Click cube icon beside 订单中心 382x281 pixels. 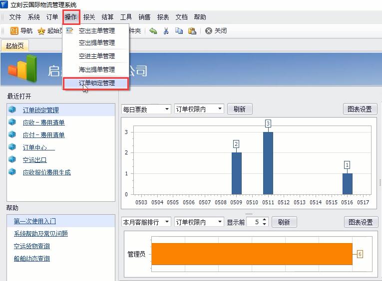12,147
